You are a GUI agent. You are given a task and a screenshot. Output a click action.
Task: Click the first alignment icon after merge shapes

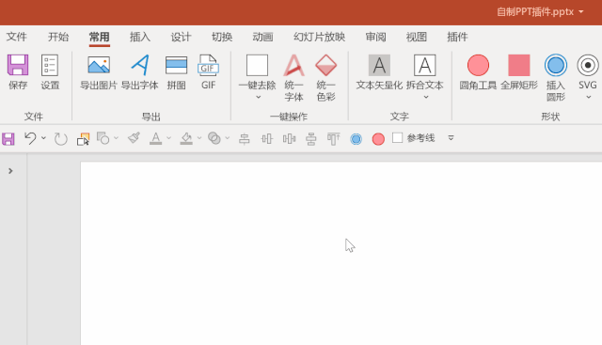point(245,138)
